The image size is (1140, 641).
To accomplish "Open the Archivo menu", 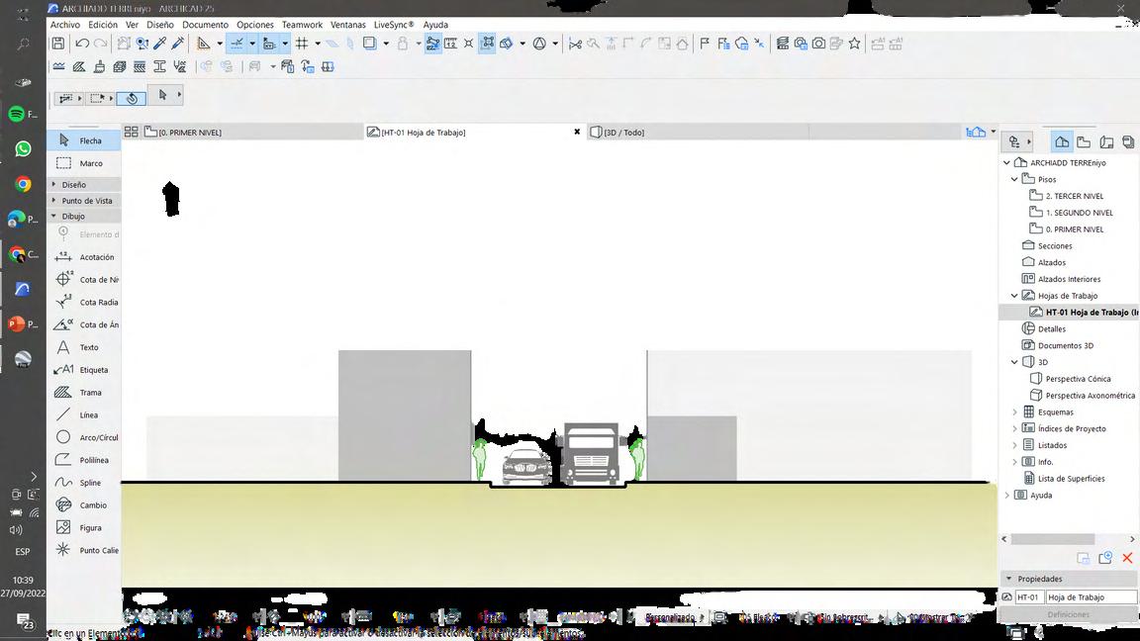I will tap(65, 25).
